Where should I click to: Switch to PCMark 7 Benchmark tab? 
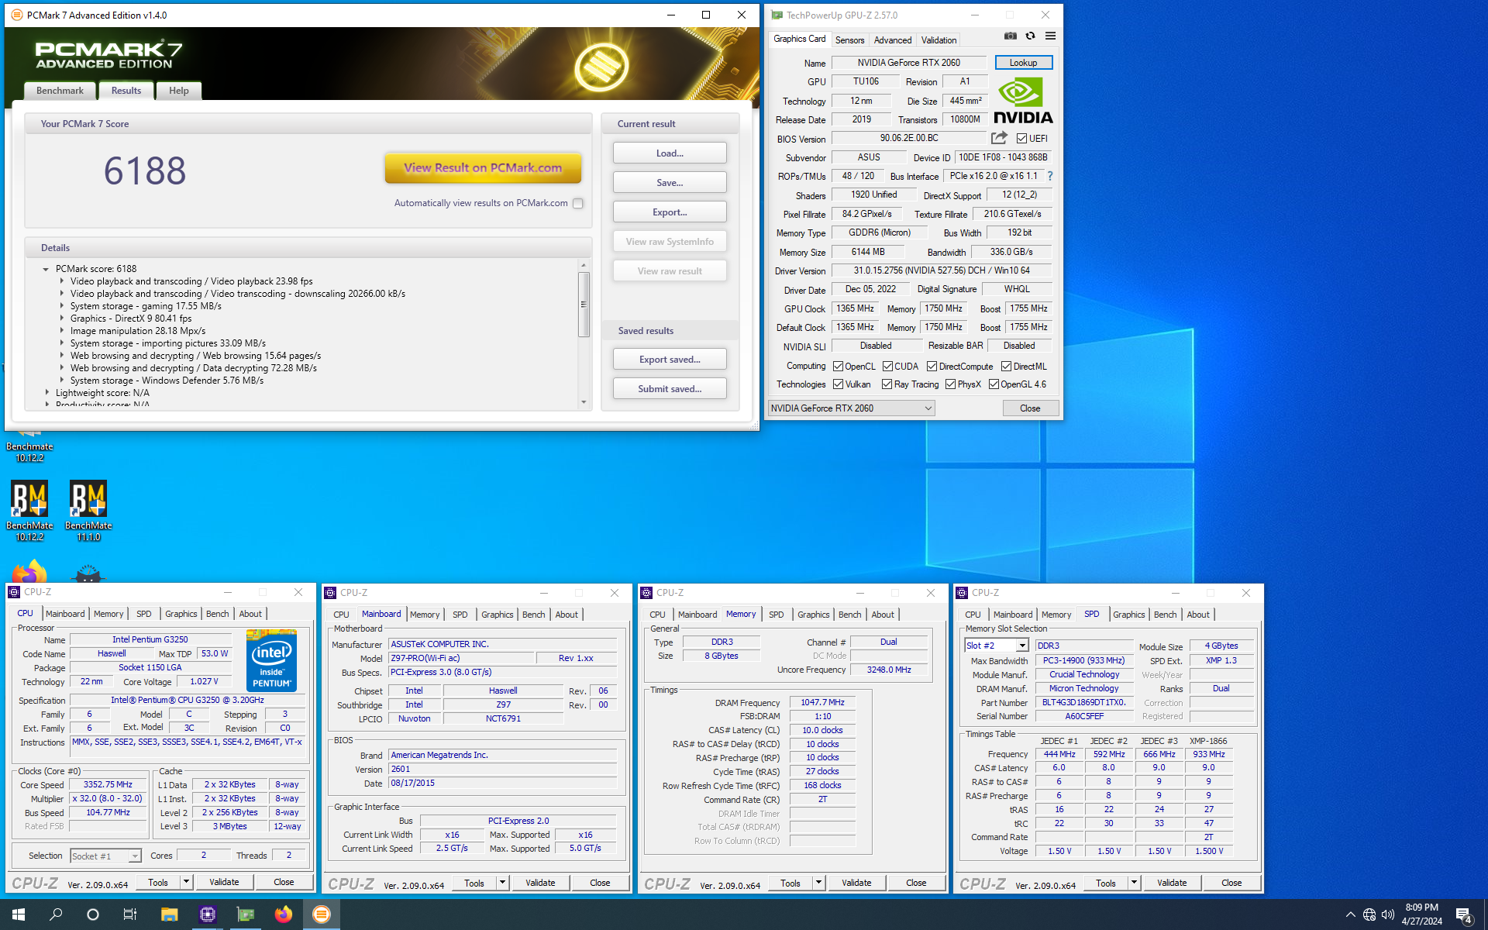coord(60,91)
